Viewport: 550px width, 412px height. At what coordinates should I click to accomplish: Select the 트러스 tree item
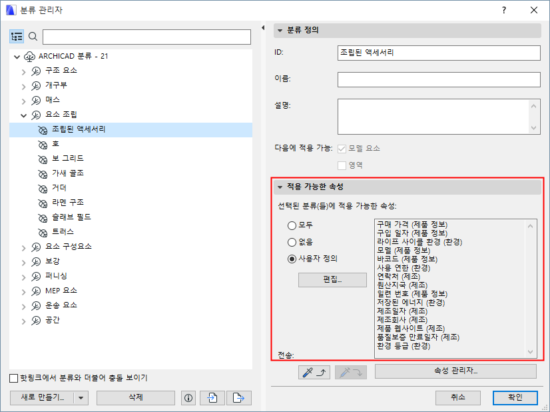pyautogui.click(x=63, y=232)
